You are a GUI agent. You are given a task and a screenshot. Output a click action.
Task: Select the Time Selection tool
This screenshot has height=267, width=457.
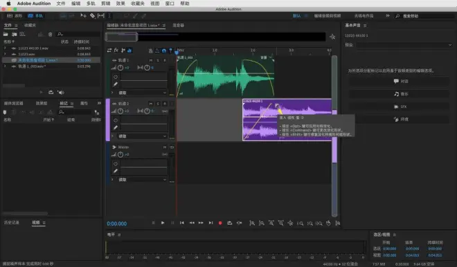tap(109, 16)
